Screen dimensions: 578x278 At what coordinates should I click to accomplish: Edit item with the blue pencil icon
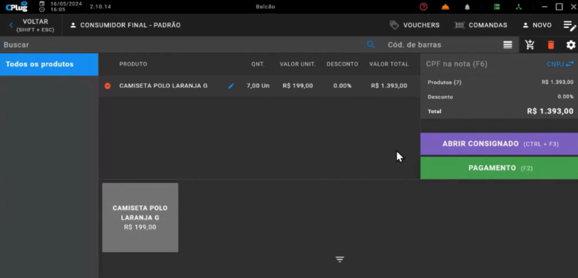coord(231,86)
